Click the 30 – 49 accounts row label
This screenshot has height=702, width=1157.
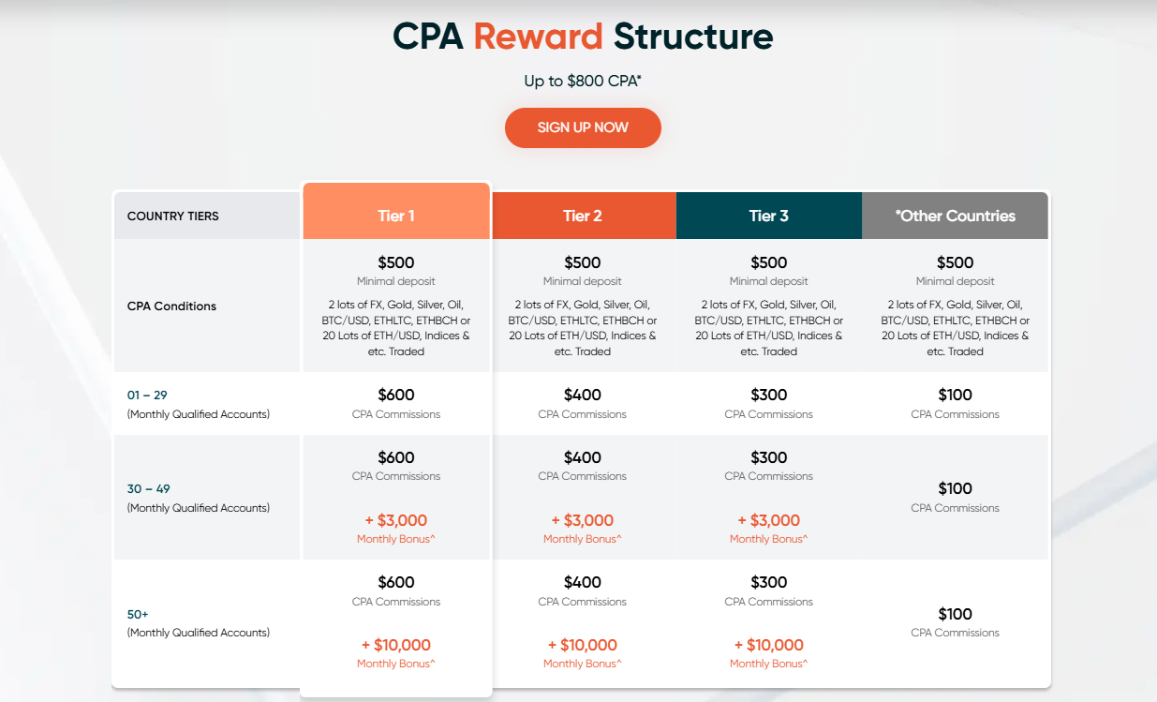149,489
